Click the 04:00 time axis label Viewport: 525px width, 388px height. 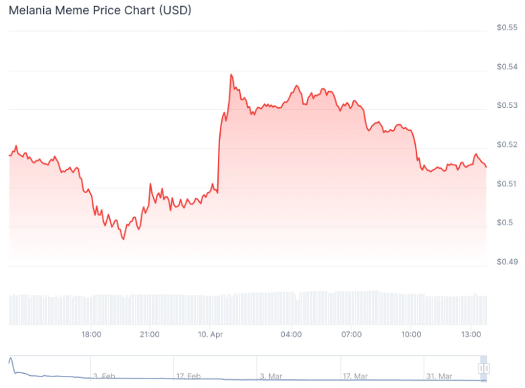(x=292, y=334)
